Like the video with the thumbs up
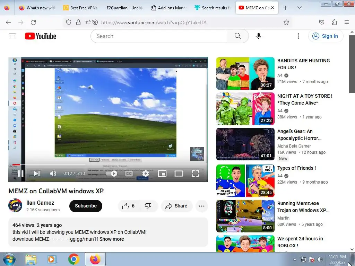Screen dimensions: 355x266 (x=128, y=206)
